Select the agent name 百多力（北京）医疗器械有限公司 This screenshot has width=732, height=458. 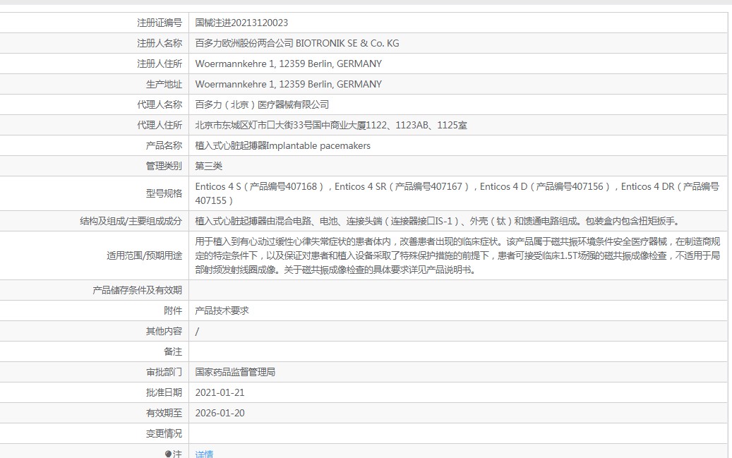coord(262,105)
